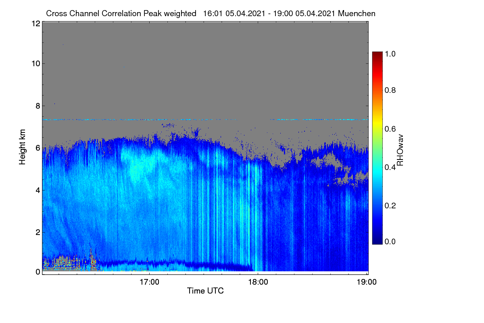Click the y-axis tick label 2

pos(38,232)
